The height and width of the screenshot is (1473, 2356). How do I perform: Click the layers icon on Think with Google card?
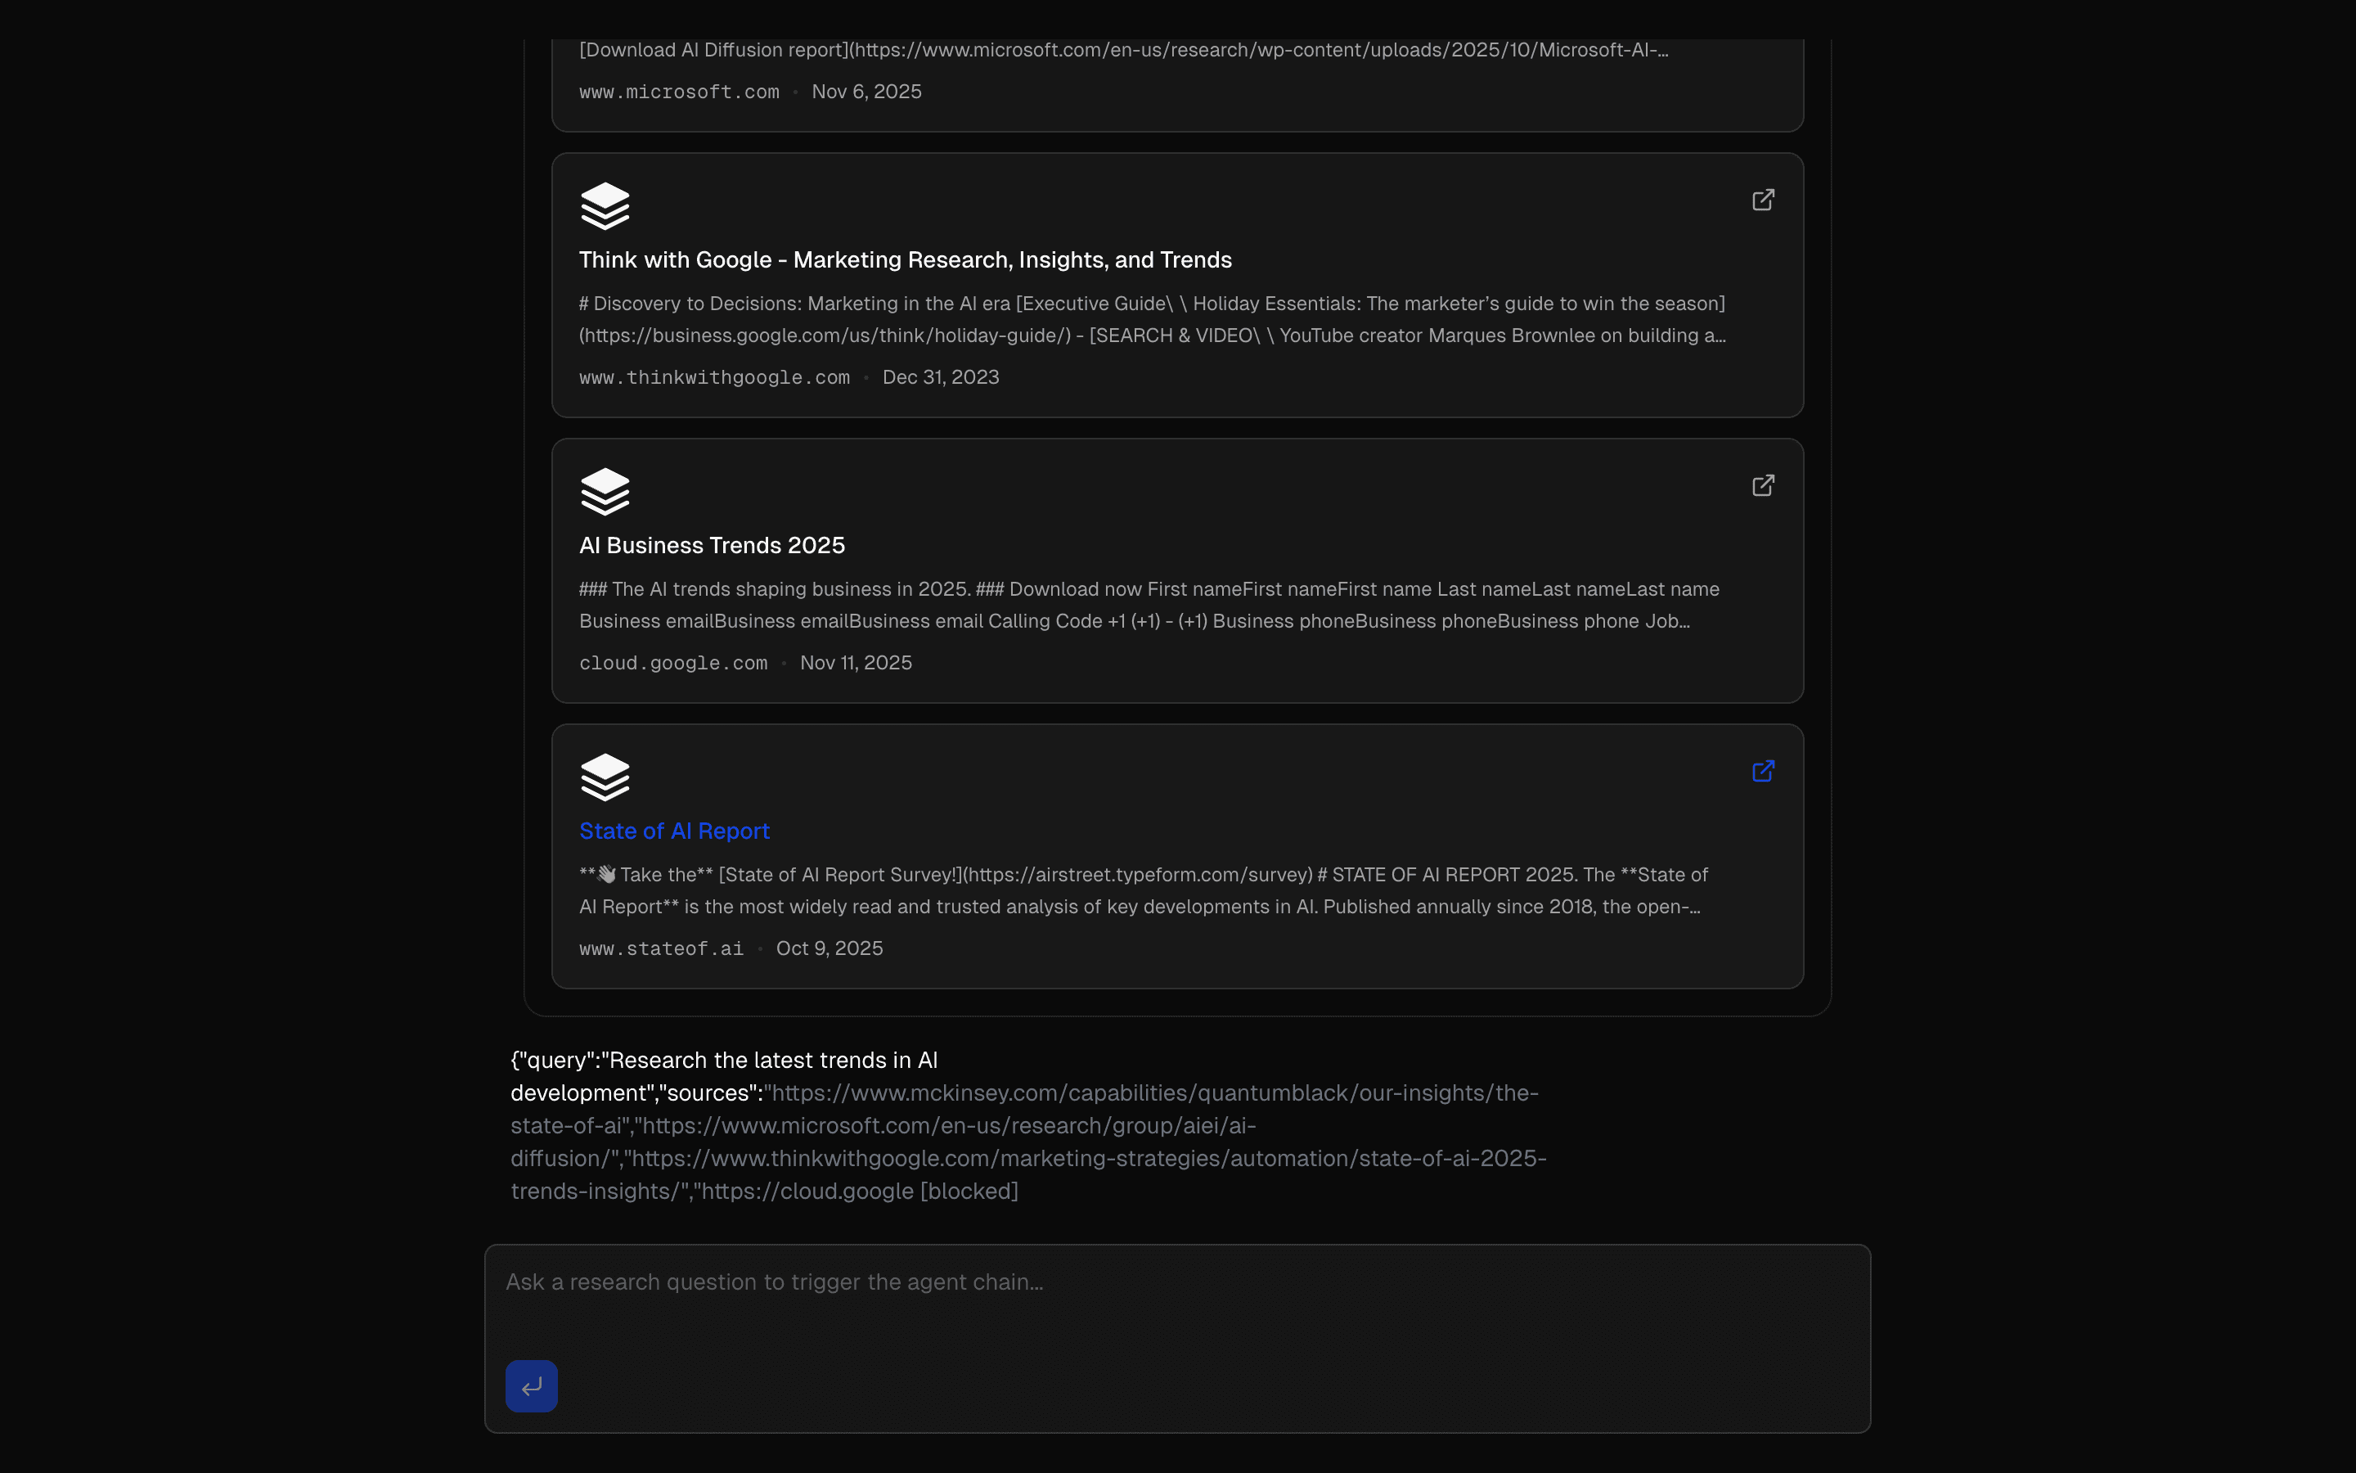pyautogui.click(x=605, y=205)
